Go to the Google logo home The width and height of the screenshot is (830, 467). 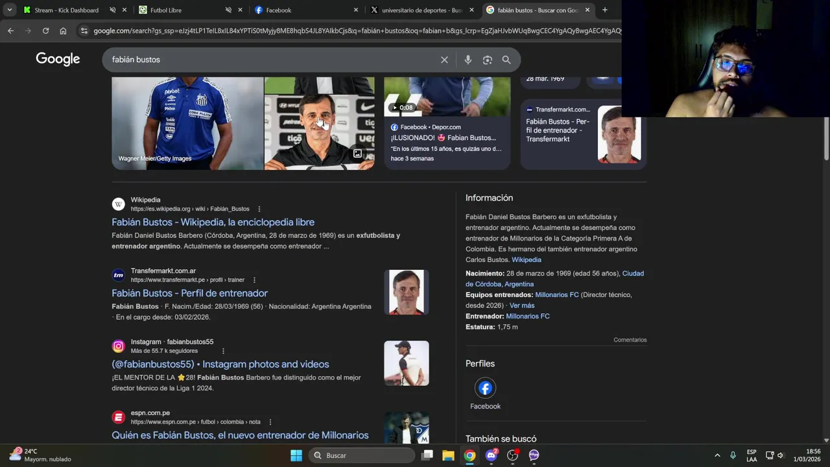[58, 59]
